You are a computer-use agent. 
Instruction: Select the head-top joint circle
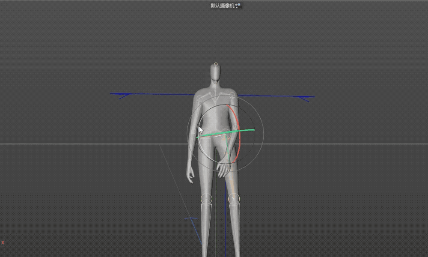point(216,65)
